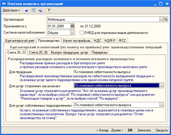Click the Назад button
The height and width of the screenshot is (135, 171).
(102, 130)
